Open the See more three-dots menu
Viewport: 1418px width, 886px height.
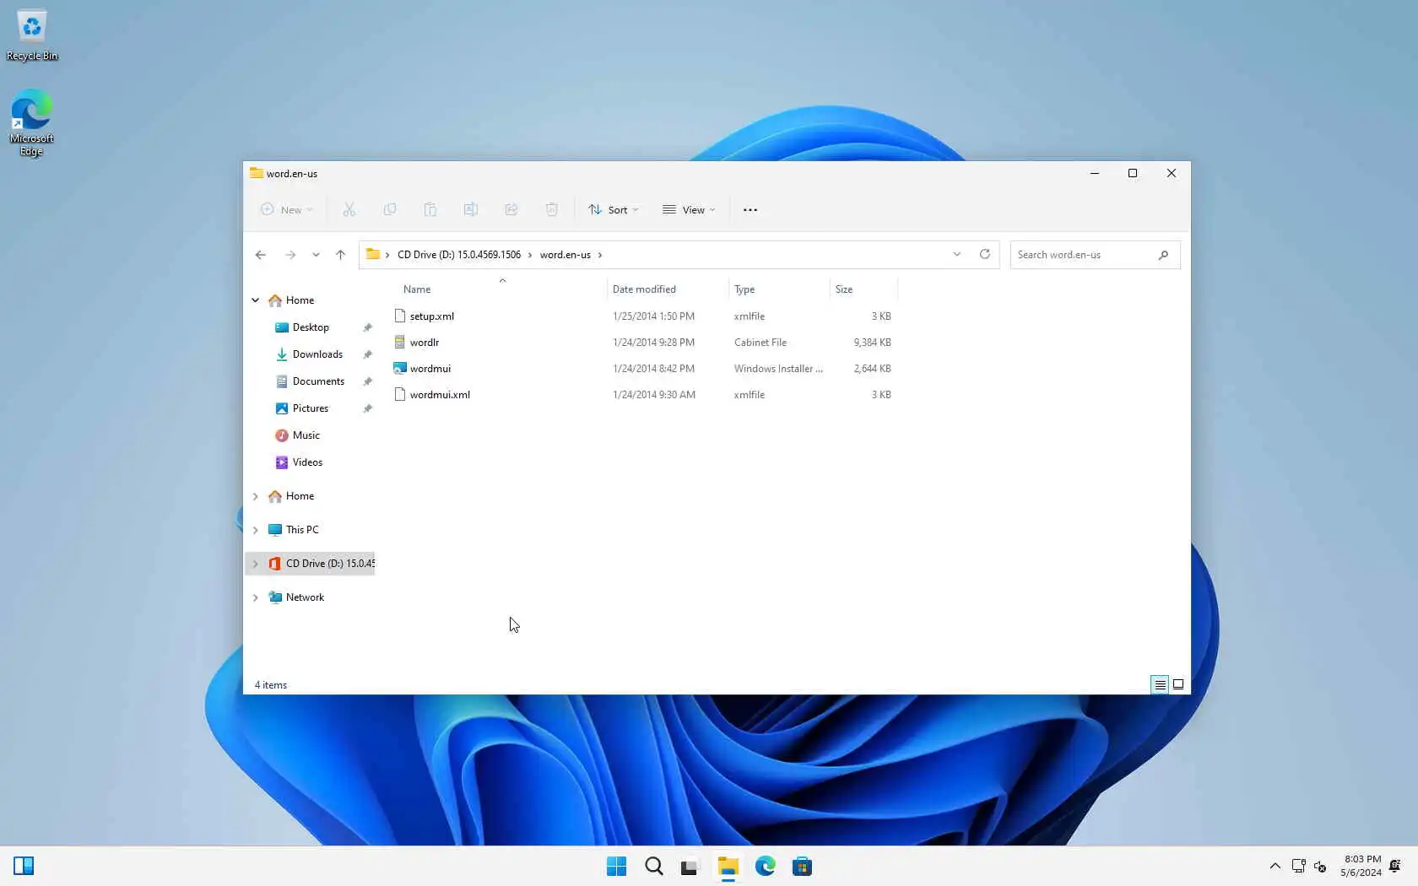click(x=750, y=209)
